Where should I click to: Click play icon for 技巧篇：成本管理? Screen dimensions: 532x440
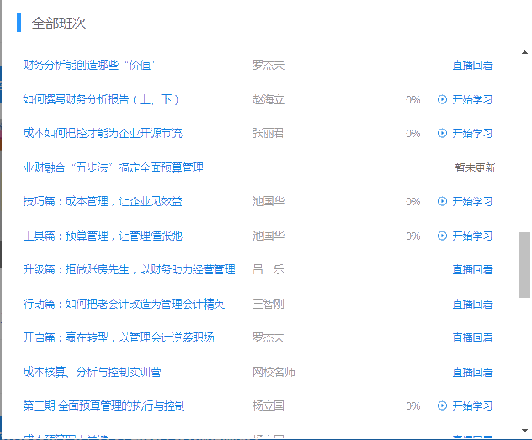point(442,201)
